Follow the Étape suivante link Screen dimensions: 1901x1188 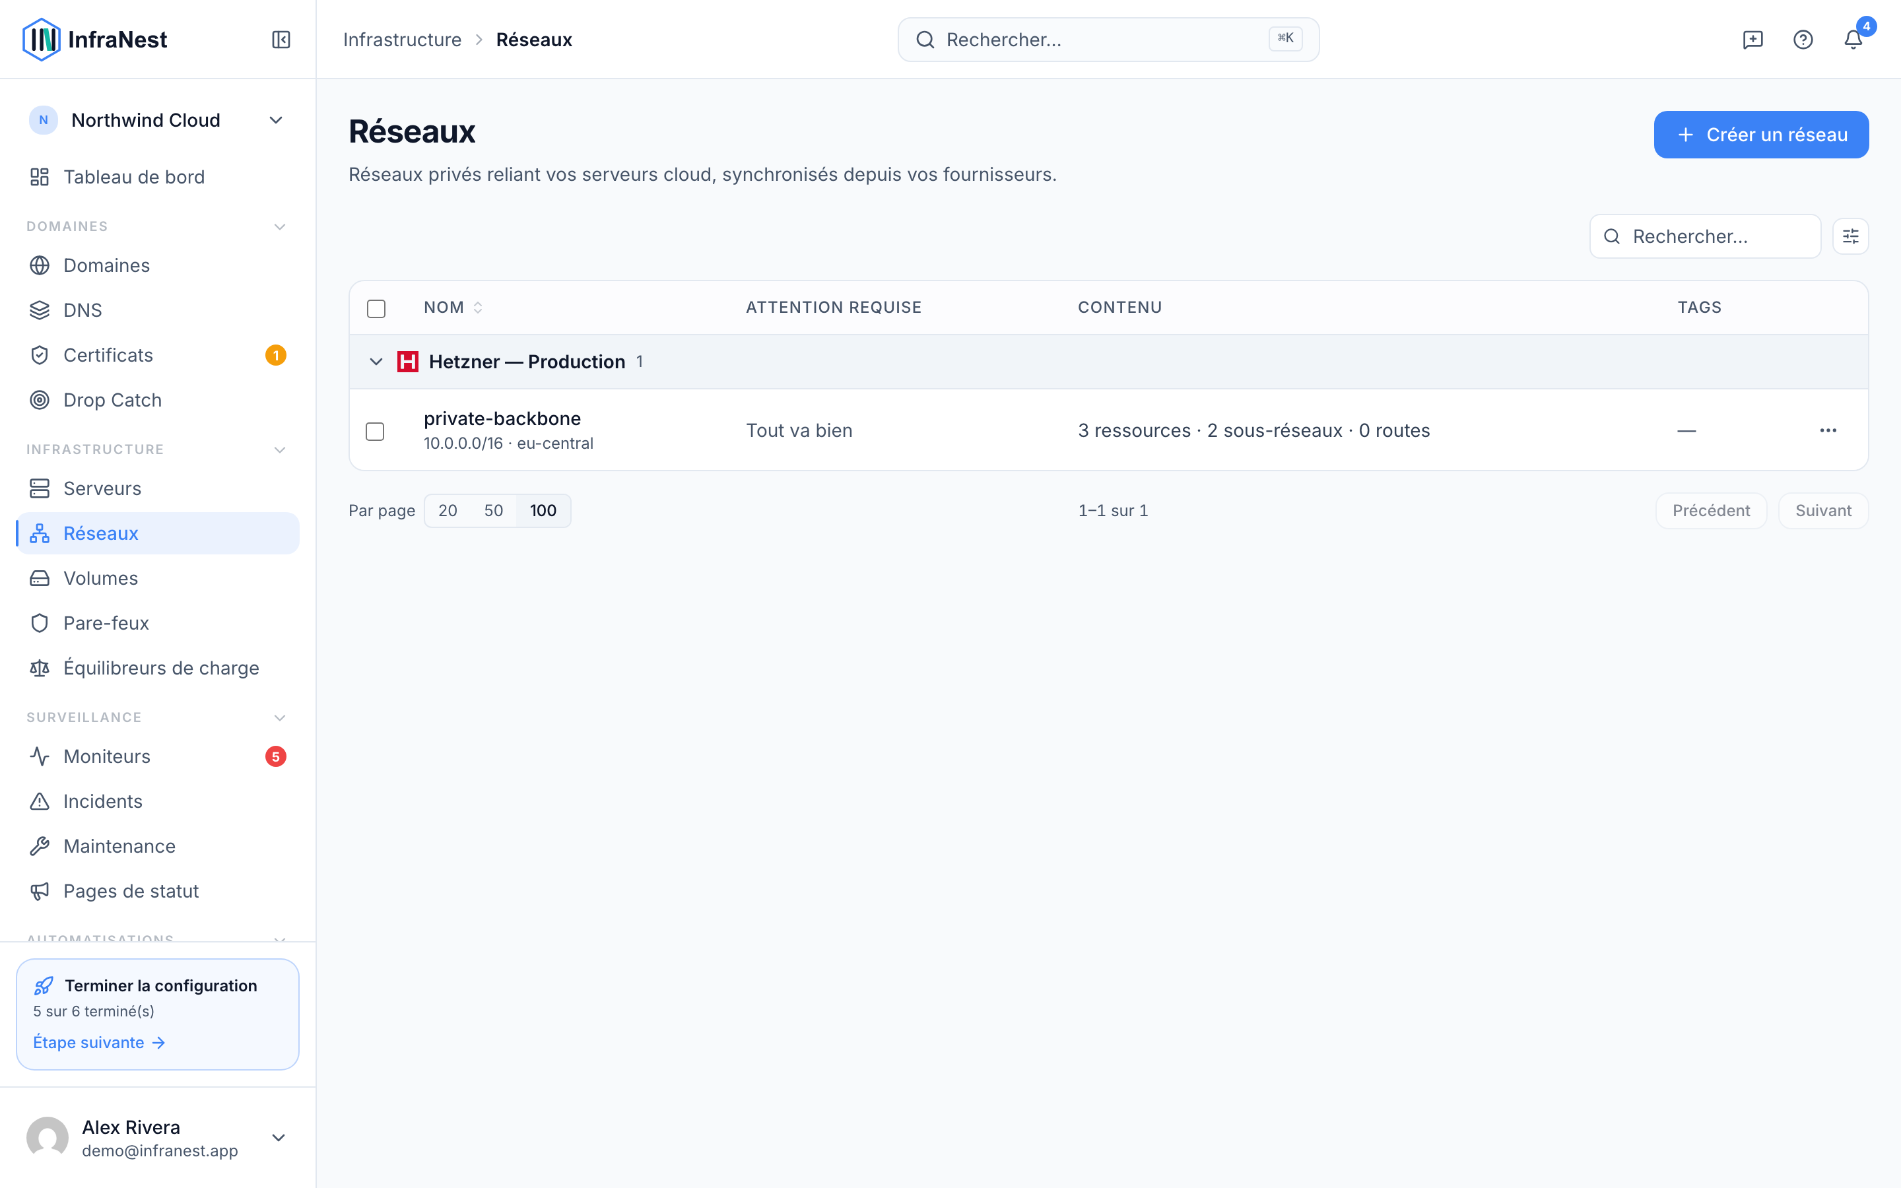(99, 1043)
